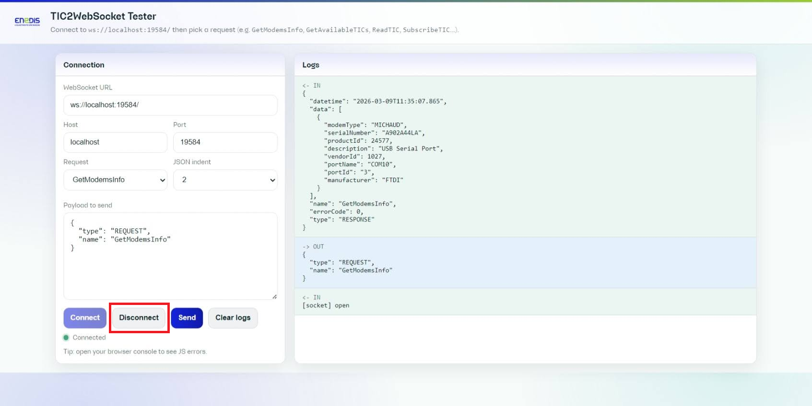Click the payload textarea resize handle
The image size is (812, 406).
point(274,296)
